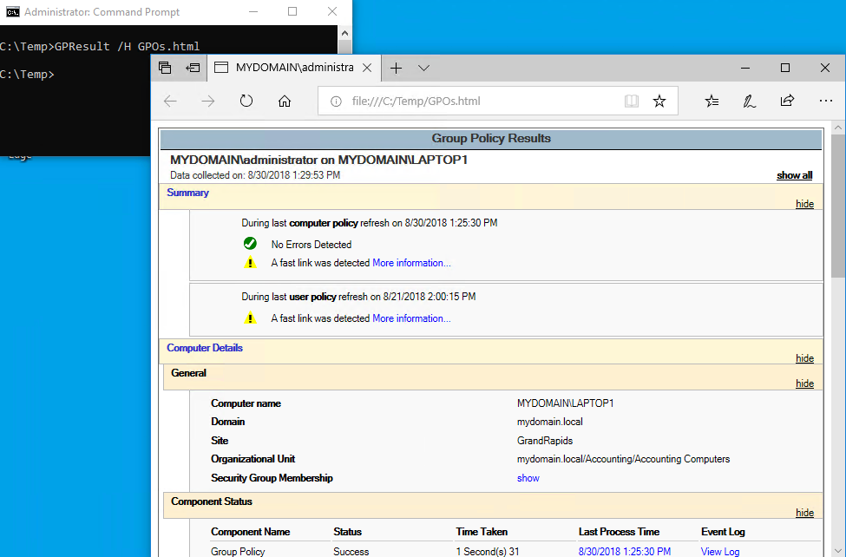The image size is (846, 557).
Task: Expand the tab preview chevron
Action: point(423,68)
